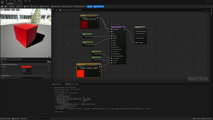Click the red Constant color swatch in Details

tap(26, 67)
